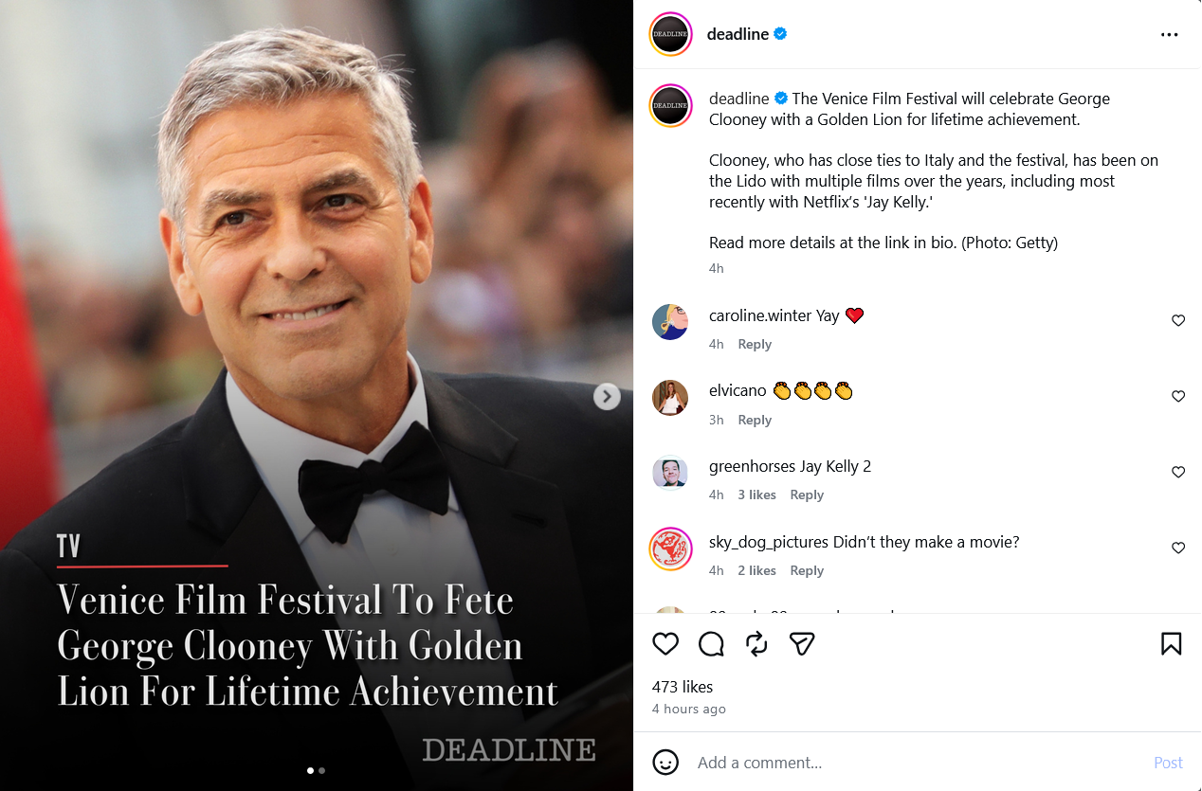Share post via paper plane icon
The height and width of the screenshot is (791, 1202).
coord(802,644)
